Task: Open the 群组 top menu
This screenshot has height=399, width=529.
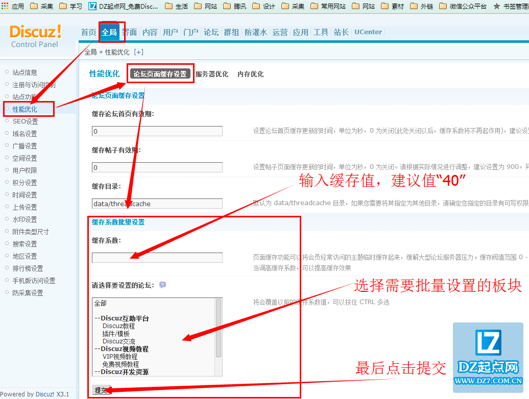Action: click(231, 32)
